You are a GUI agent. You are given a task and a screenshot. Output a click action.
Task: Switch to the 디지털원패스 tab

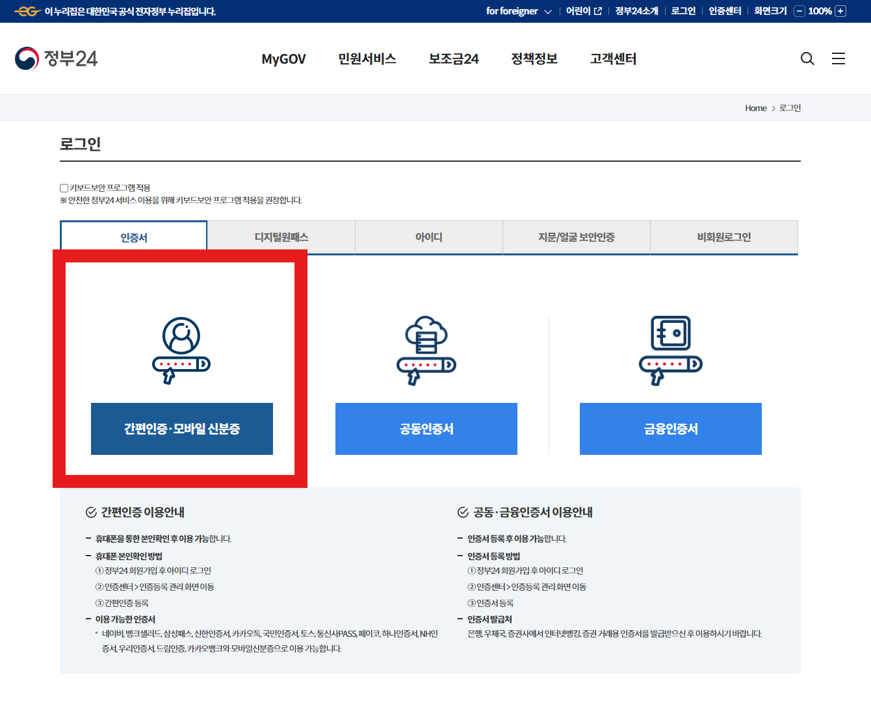click(x=281, y=237)
